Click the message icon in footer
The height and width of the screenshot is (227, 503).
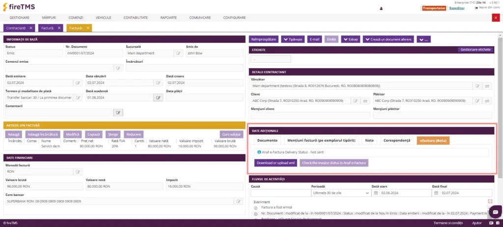[x=491, y=223]
